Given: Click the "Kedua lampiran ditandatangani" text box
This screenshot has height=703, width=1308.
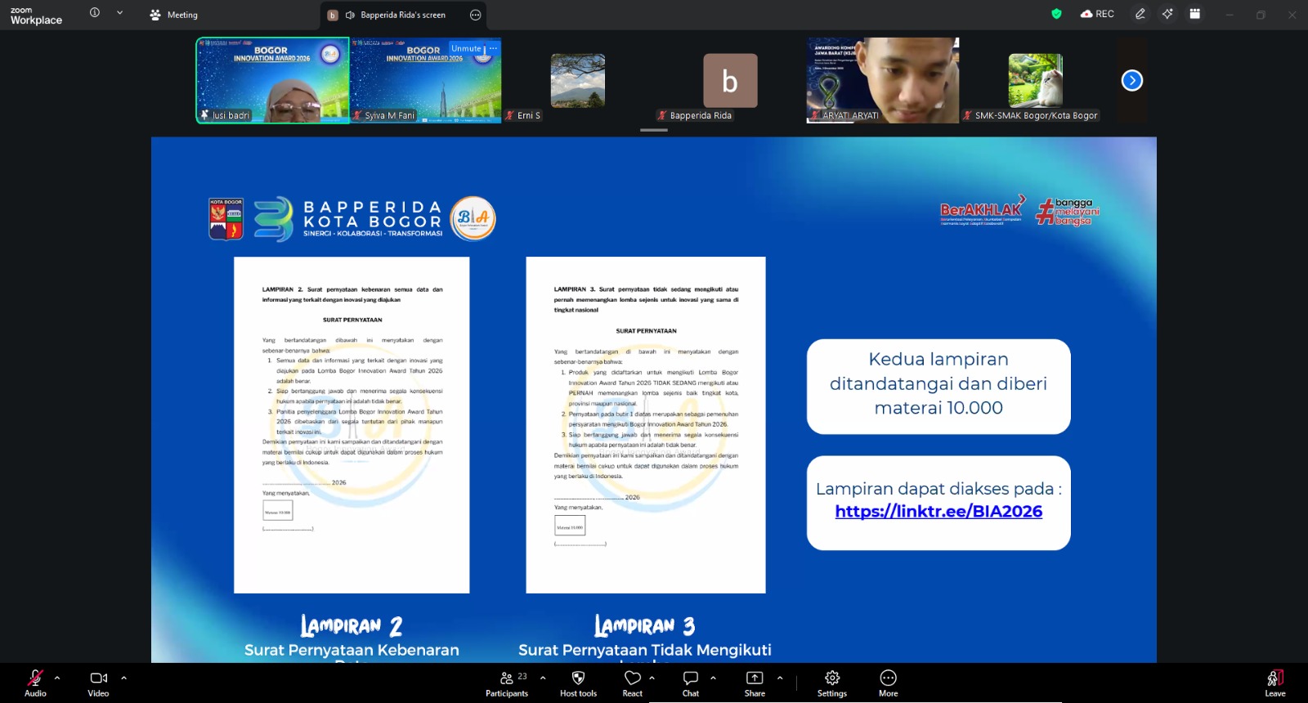Looking at the screenshot, I should coord(938,386).
